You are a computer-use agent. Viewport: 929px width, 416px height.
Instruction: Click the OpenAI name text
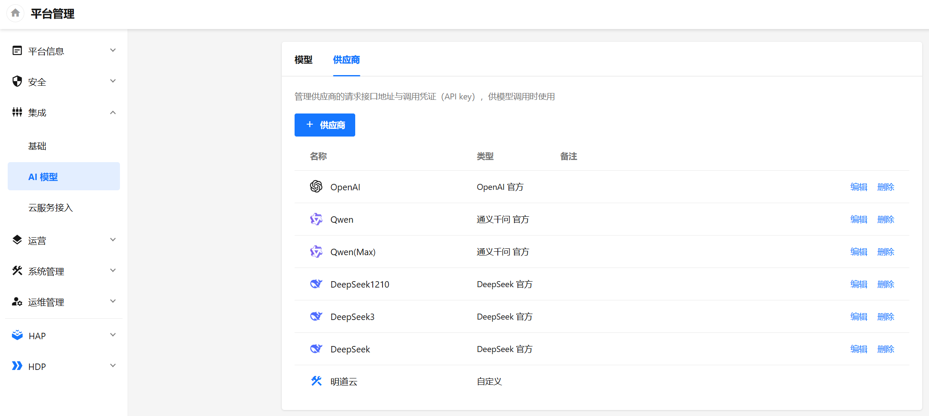345,187
